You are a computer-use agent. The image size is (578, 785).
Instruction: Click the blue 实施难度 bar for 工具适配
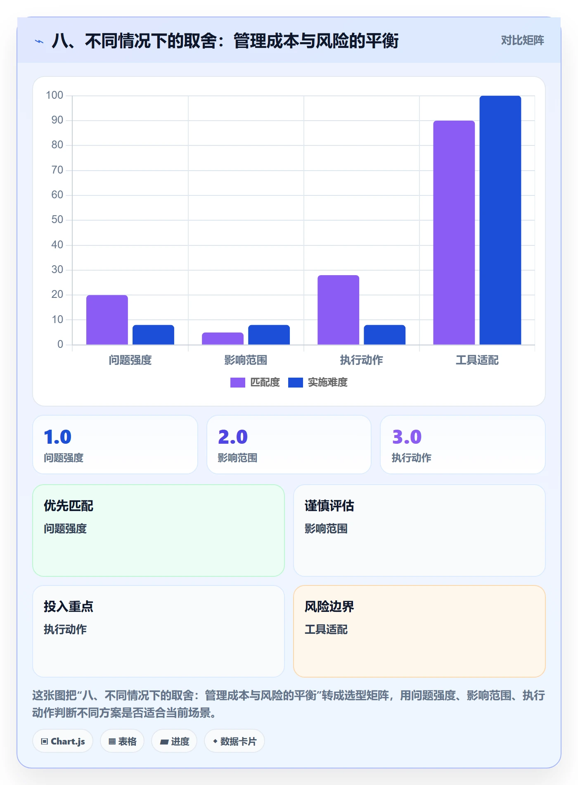500,220
